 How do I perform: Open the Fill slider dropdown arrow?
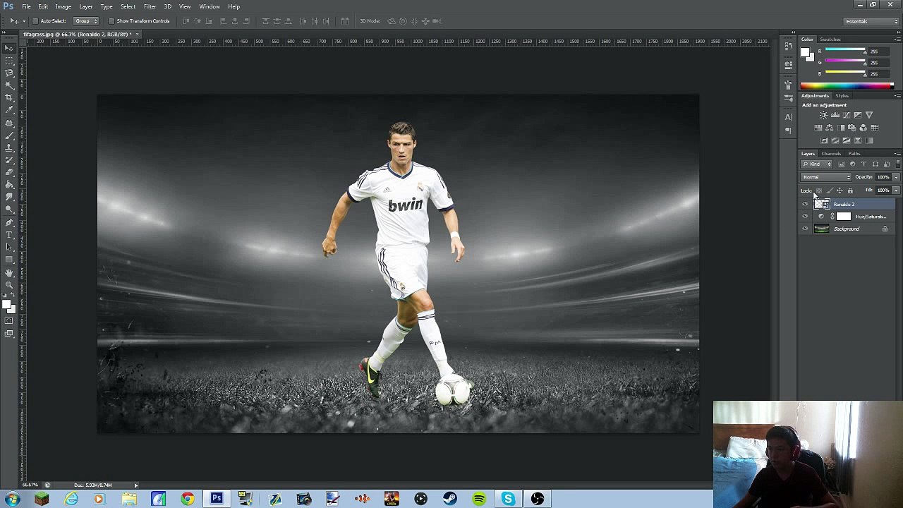pyautogui.click(x=897, y=190)
